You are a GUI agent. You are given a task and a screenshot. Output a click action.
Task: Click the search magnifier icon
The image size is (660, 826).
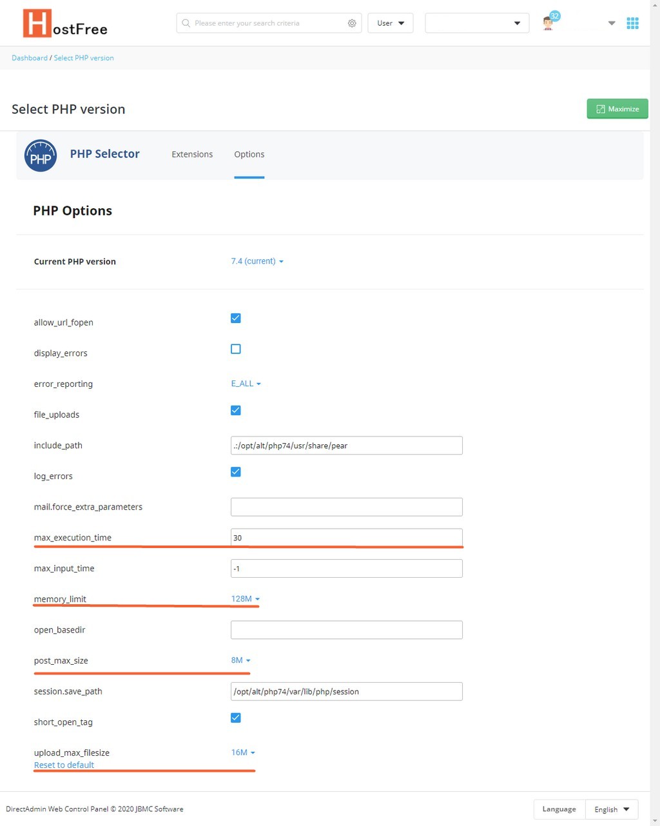point(186,23)
